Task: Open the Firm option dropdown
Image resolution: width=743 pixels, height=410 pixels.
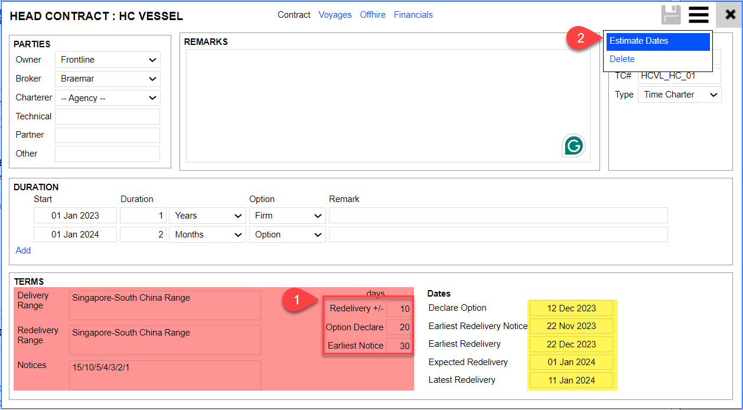Action: pyautogui.click(x=287, y=216)
